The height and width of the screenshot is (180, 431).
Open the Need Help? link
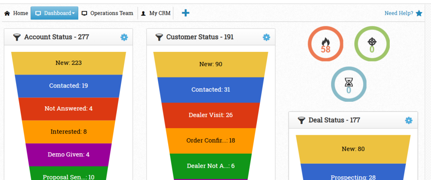[x=399, y=13]
